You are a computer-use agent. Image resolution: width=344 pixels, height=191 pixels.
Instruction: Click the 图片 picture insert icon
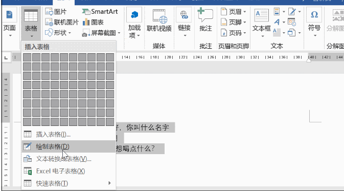pos(49,11)
